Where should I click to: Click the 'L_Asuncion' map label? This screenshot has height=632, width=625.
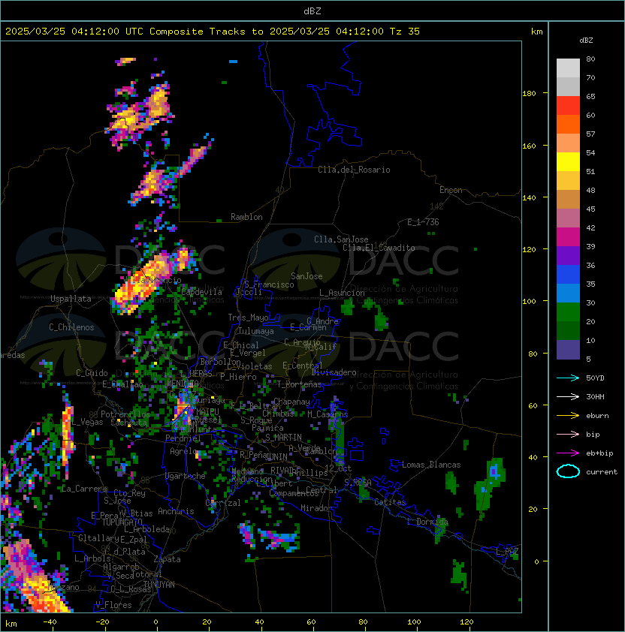tap(342, 293)
